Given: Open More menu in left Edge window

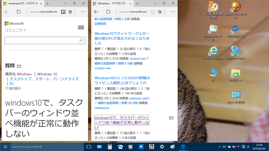Looking at the screenshot, I should click(x=83, y=12).
